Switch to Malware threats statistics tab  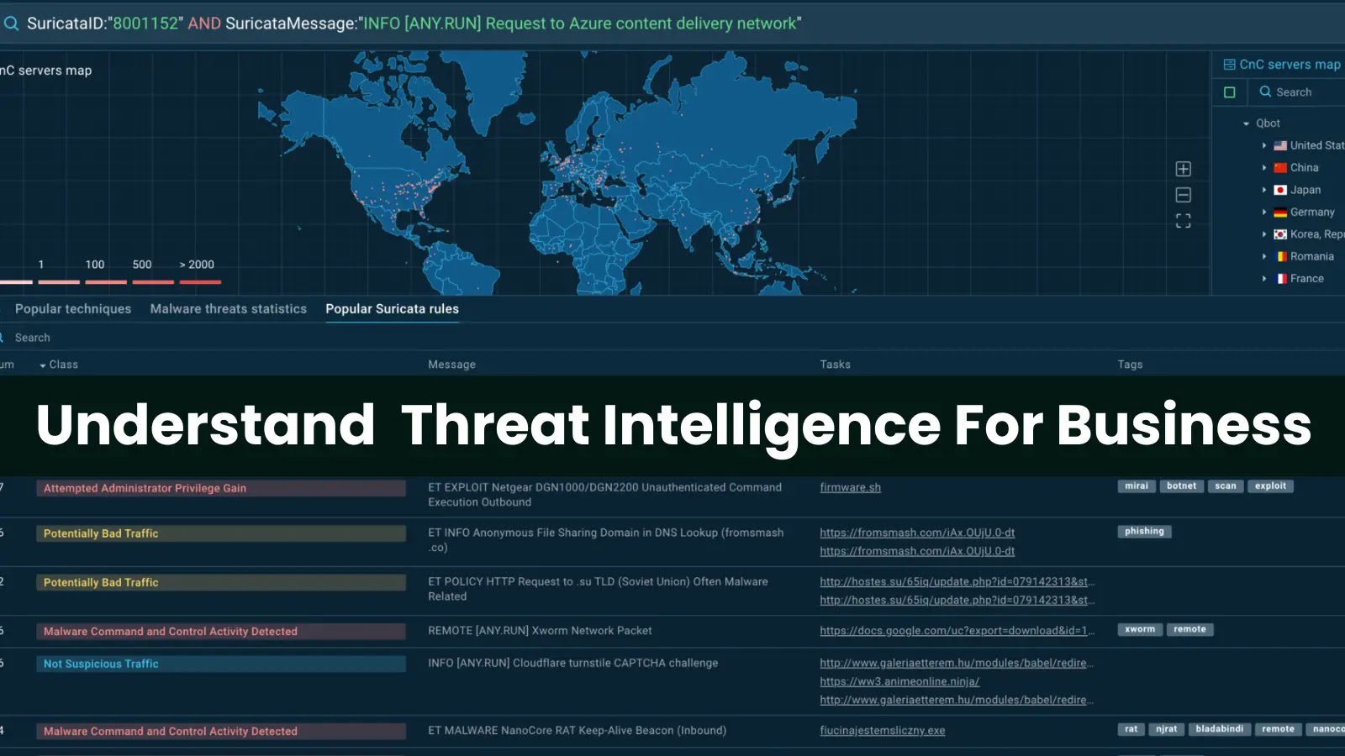tap(229, 309)
